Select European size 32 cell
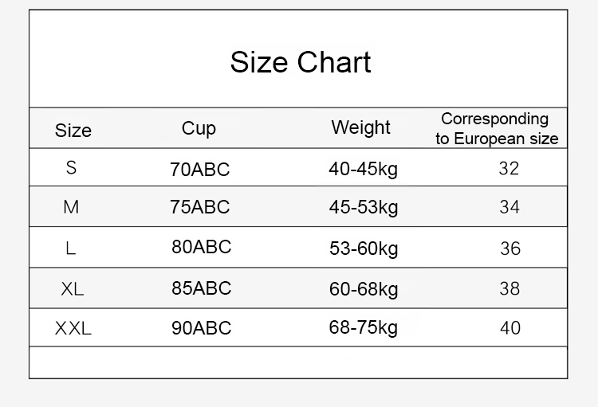The height and width of the screenshot is (407, 598). 509,168
